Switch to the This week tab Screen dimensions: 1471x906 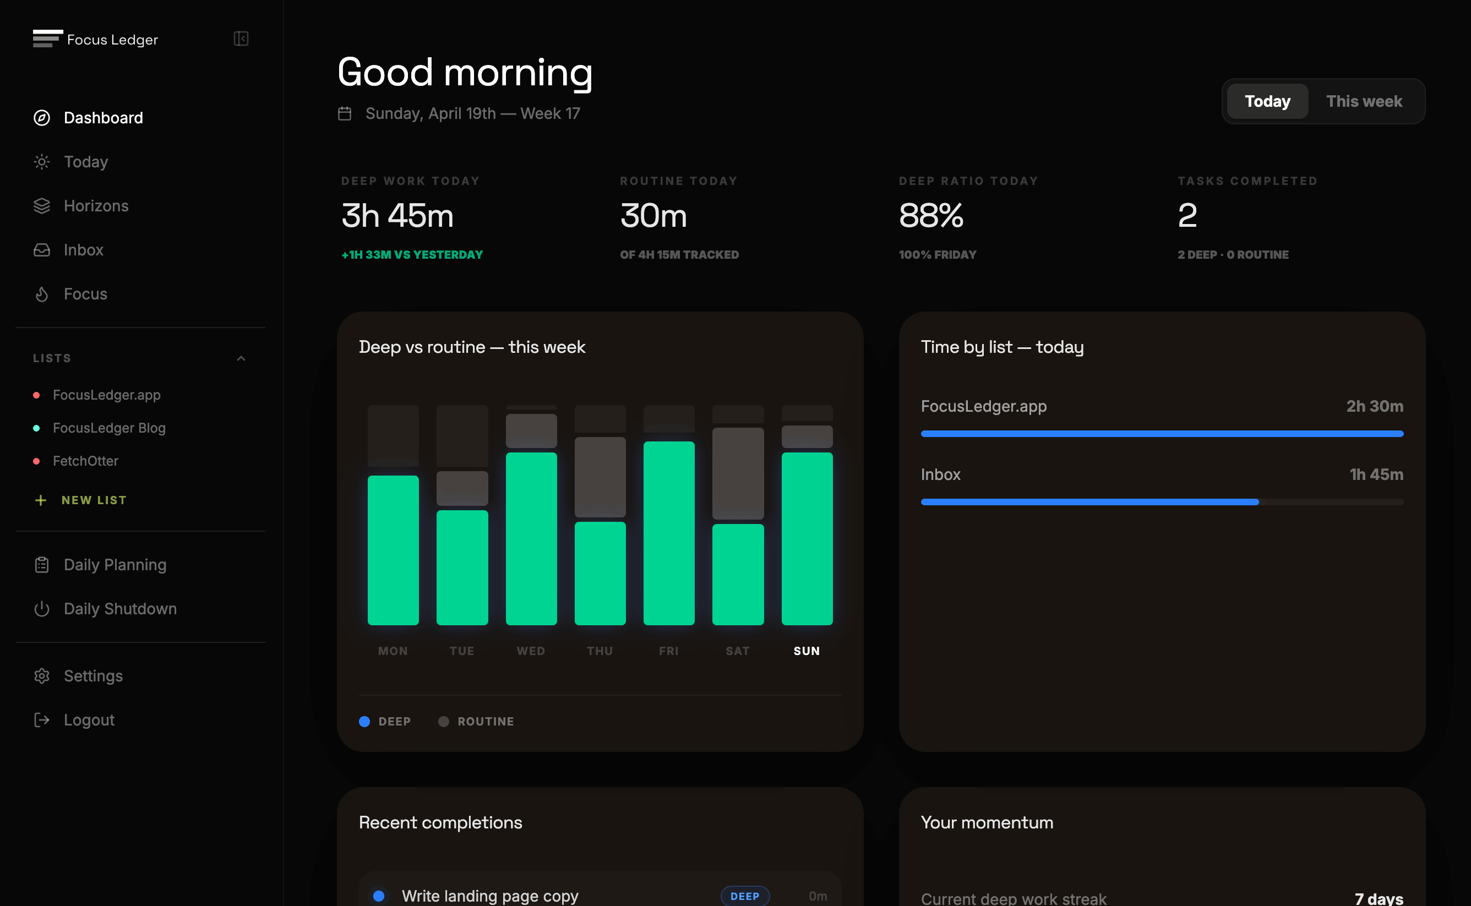tap(1364, 101)
